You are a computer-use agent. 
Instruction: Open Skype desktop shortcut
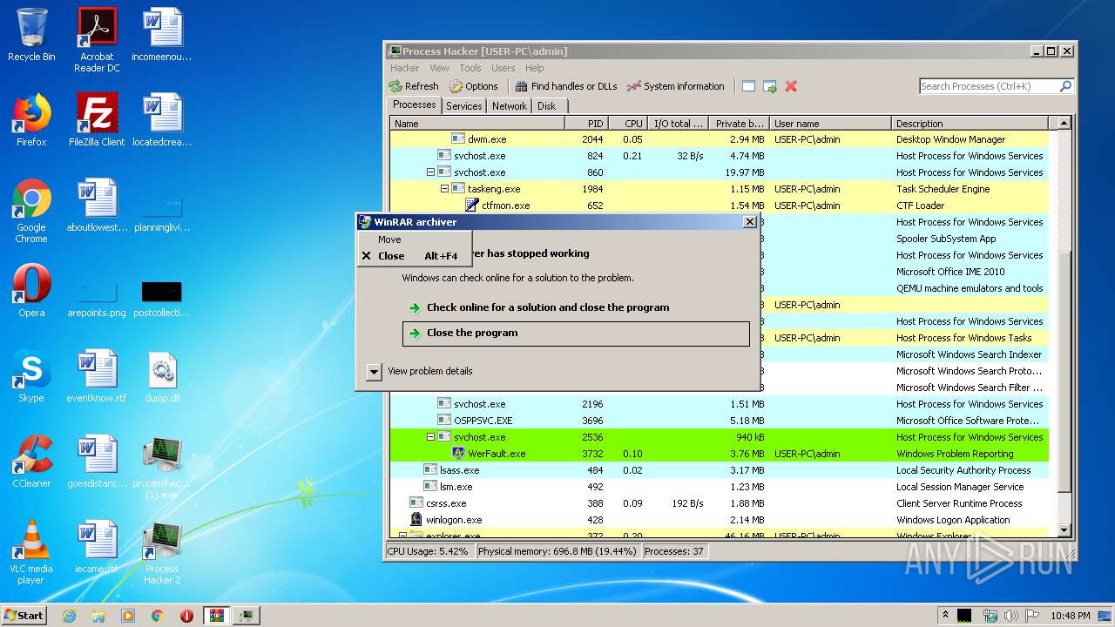click(x=31, y=376)
